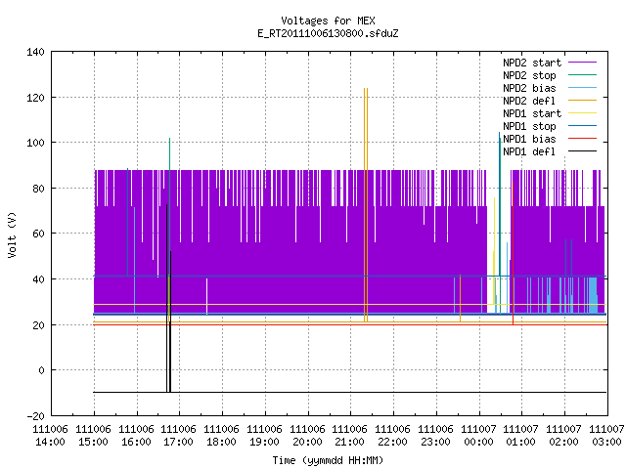Click the x-axis tick 111006 20:00
Screen dimensions: 626x469
[x=307, y=436]
